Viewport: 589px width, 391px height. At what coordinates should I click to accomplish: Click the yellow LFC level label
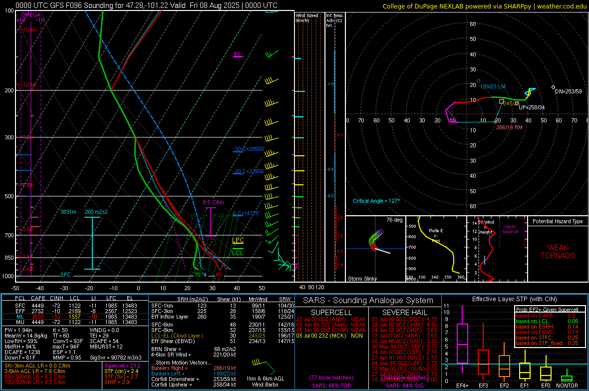(x=238, y=240)
